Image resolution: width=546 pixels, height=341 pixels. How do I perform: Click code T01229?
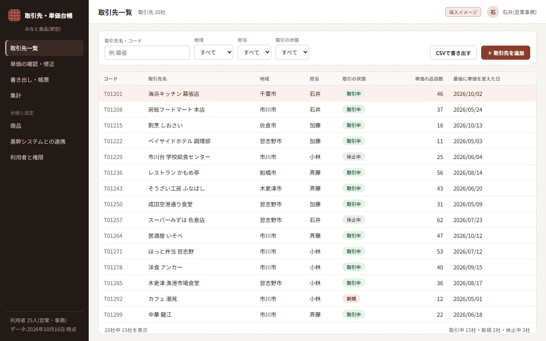(113, 157)
